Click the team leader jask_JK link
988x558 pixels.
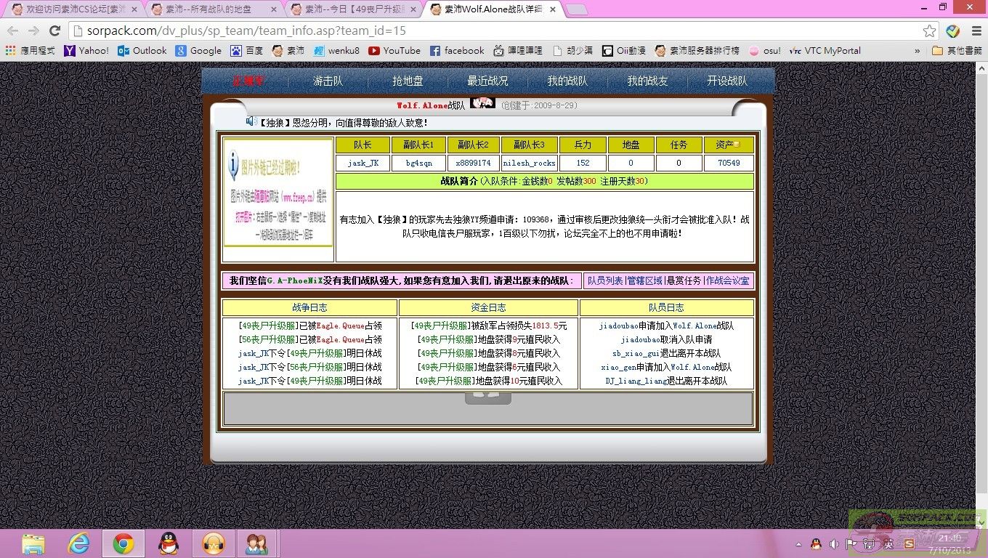point(363,163)
